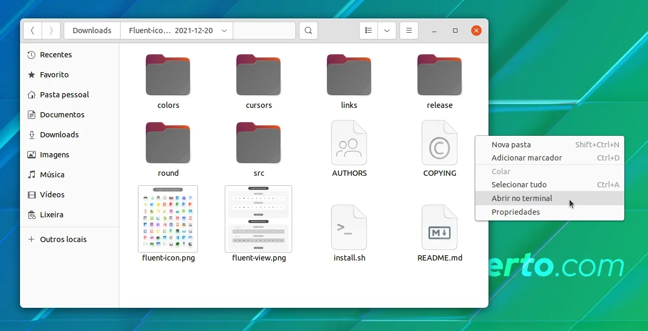Select the AUTHORS file icon
The height and width of the screenshot is (331, 648).
pos(349,143)
